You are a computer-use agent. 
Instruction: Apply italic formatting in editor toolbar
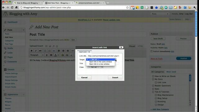(36, 51)
